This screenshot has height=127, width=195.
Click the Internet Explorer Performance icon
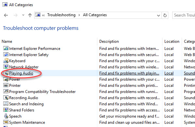click(x=6, y=48)
